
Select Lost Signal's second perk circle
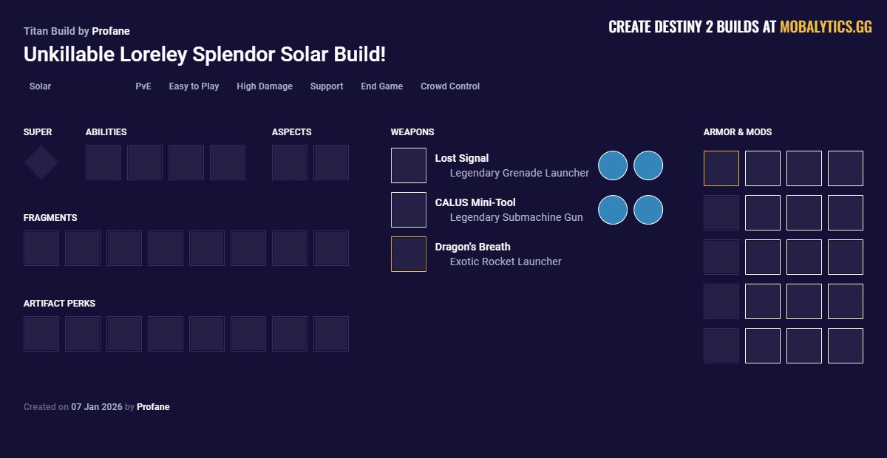648,165
